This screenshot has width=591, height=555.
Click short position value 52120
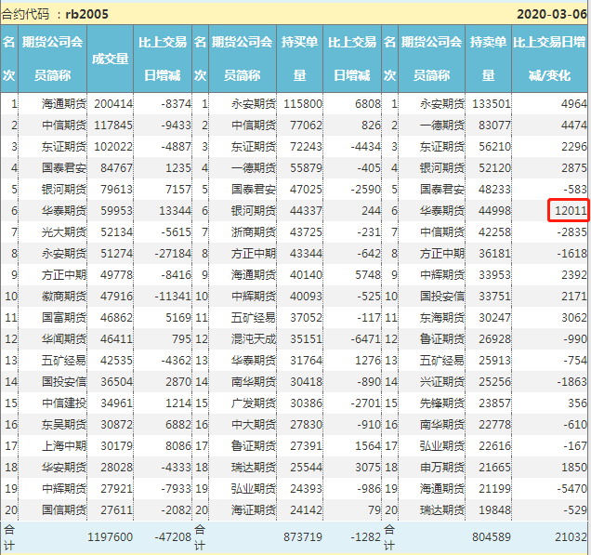click(495, 167)
